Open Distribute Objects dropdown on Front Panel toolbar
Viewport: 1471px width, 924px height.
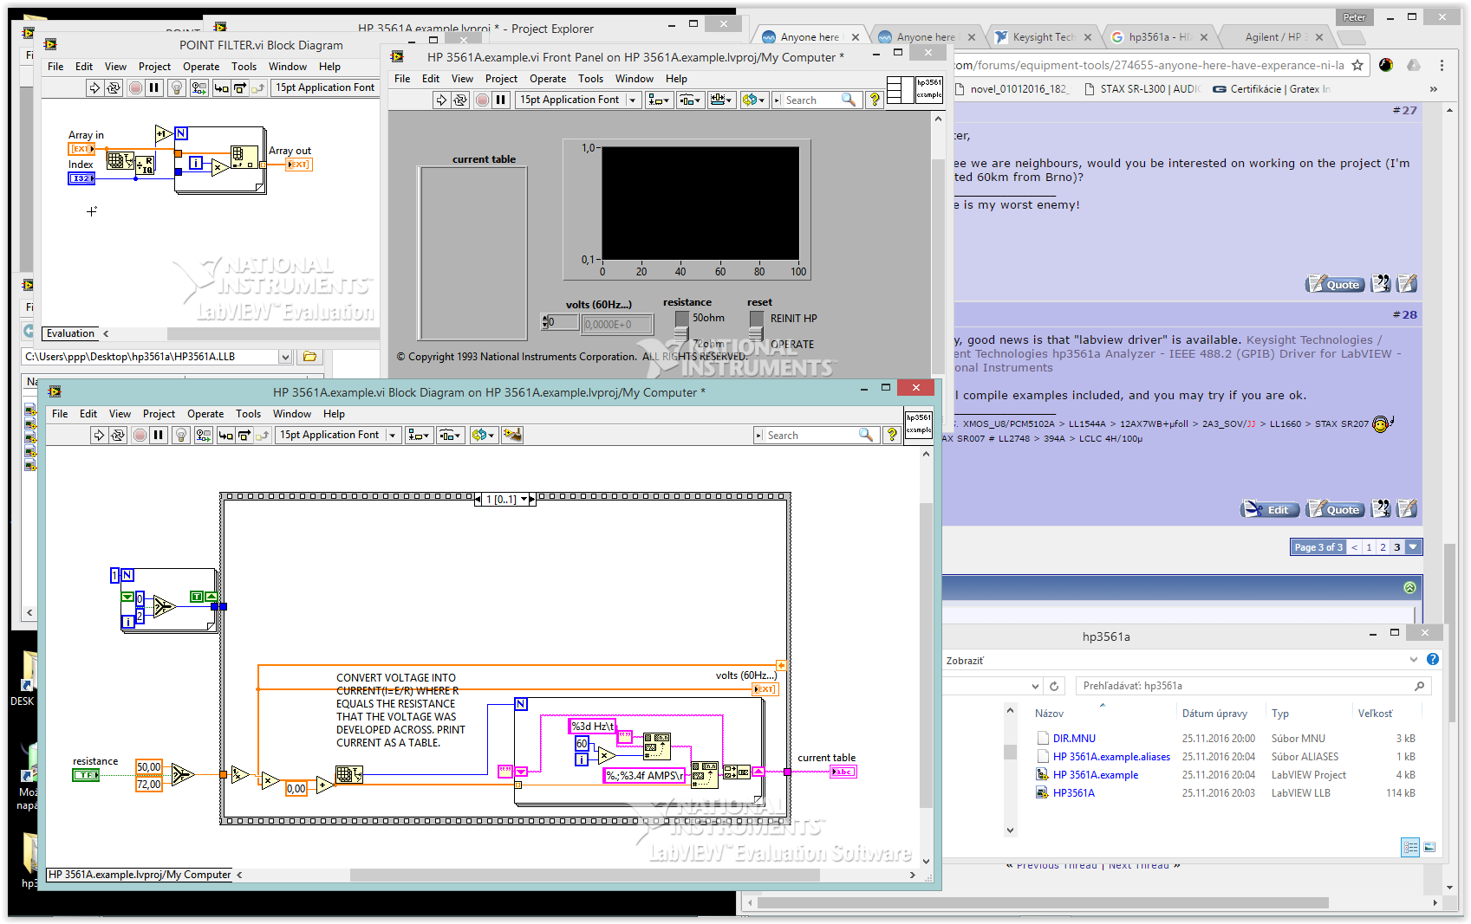point(690,100)
